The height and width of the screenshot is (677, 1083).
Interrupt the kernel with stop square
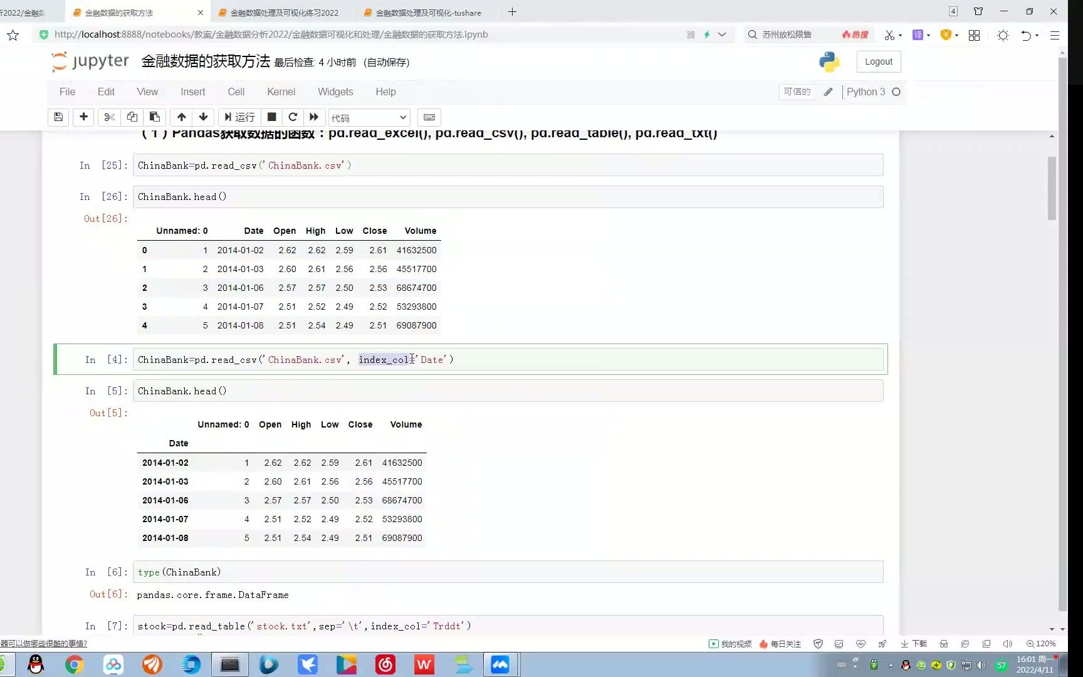pos(271,117)
